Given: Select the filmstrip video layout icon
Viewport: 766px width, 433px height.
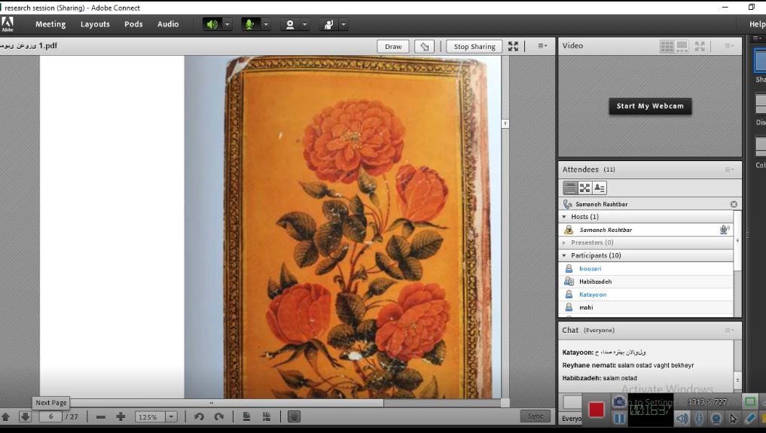Looking at the screenshot, I should tap(682, 46).
